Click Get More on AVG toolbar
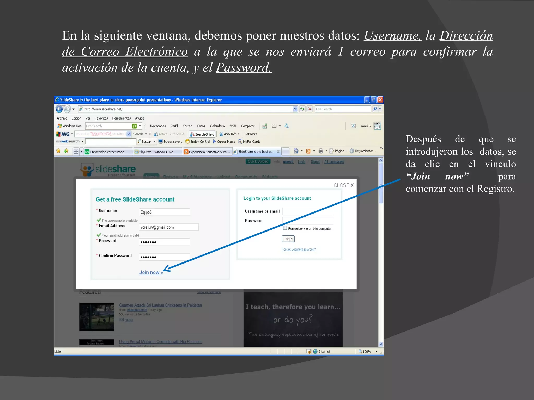The width and height of the screenshot is (534, 400). (x=251, y=134)
